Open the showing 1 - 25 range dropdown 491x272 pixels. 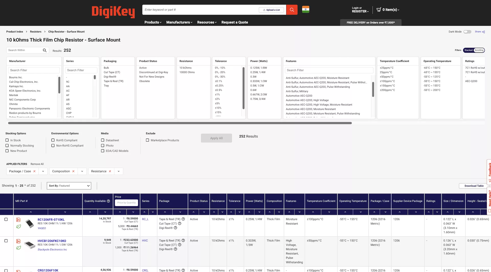tap(20, 186)
